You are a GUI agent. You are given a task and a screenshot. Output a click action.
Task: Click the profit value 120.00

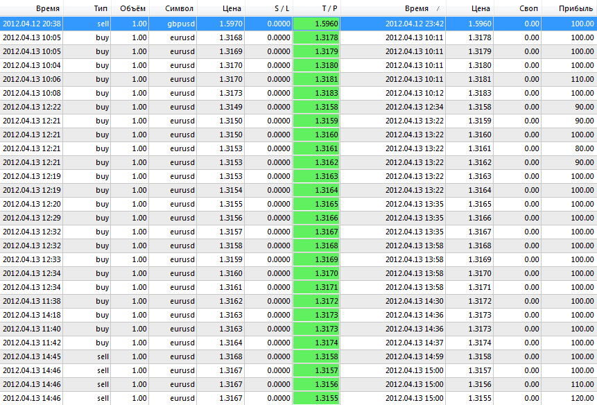[x=582, y=398]
